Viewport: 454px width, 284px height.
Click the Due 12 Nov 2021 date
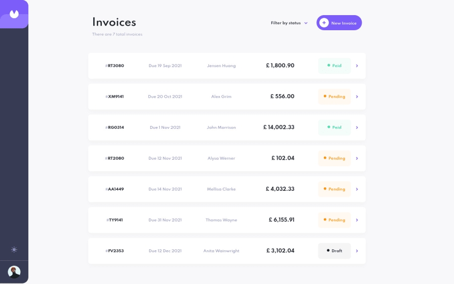tap(165, 158)
